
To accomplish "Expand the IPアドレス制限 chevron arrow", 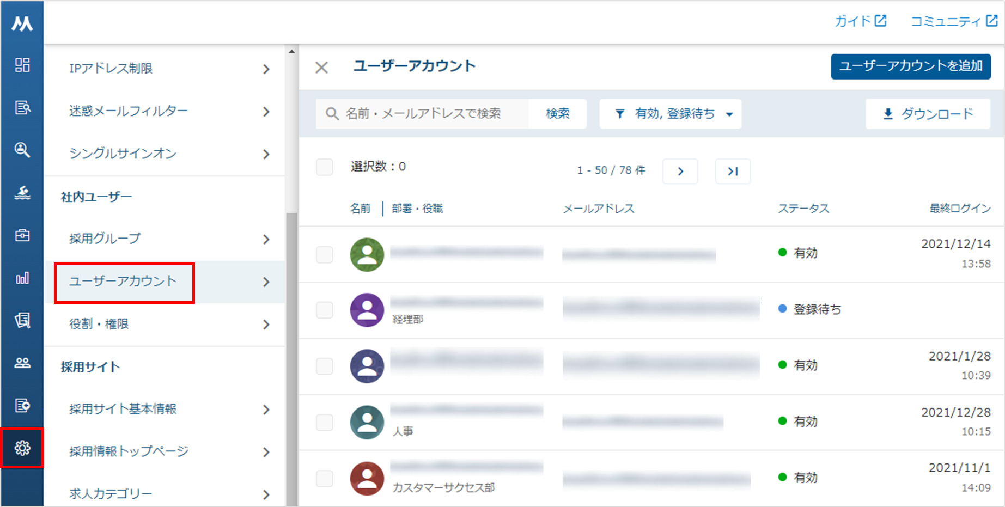I will tap(266, 69).
